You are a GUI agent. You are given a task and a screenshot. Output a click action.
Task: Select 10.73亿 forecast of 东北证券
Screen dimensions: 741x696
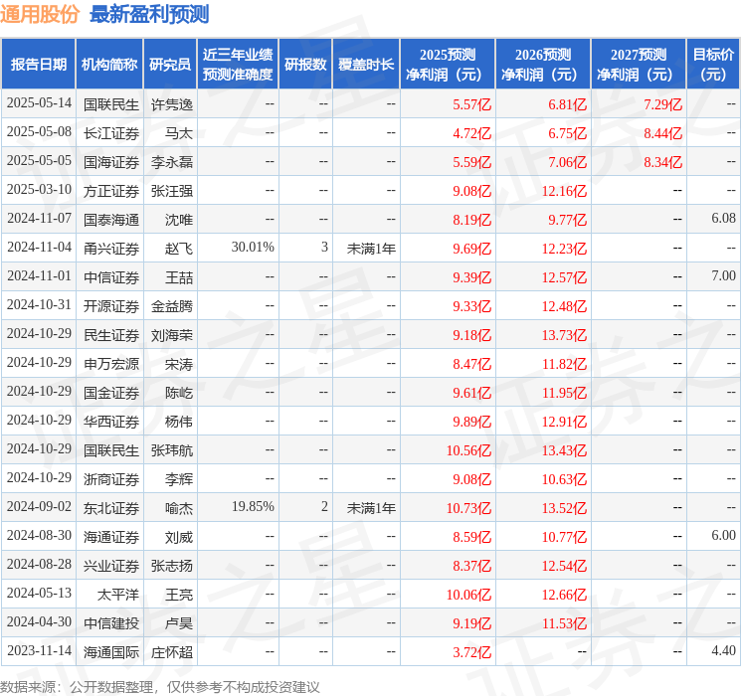tap(468, 508)
